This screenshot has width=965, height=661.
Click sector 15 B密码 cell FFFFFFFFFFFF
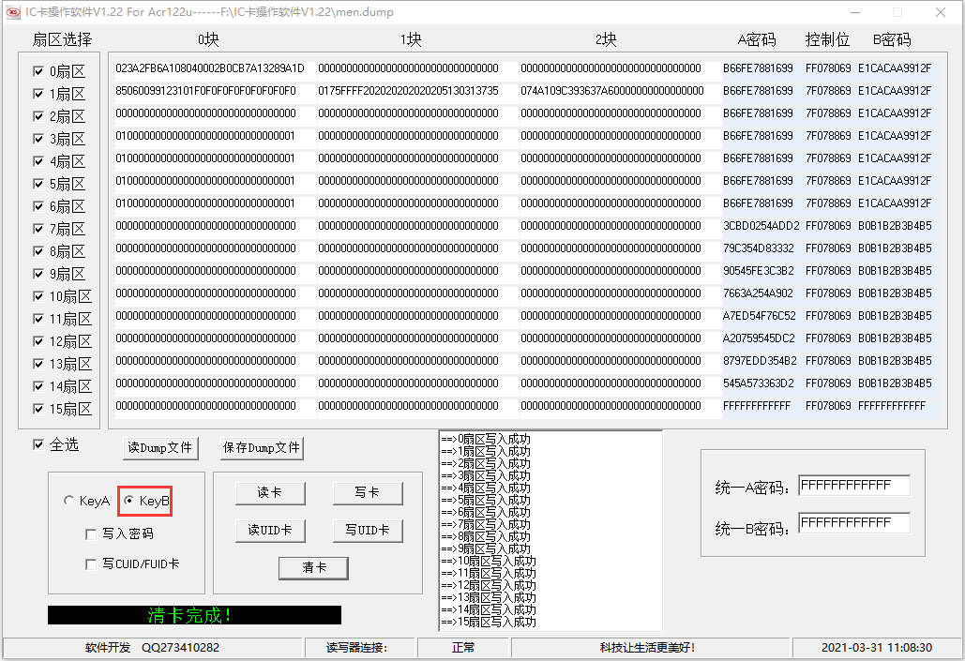click(x=892, y=406)
